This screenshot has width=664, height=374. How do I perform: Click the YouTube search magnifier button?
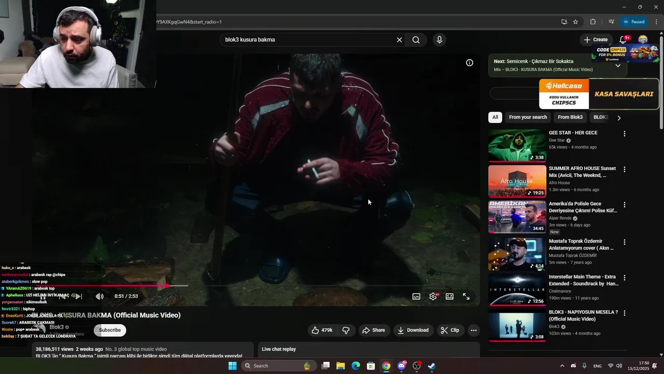point(416,40)
